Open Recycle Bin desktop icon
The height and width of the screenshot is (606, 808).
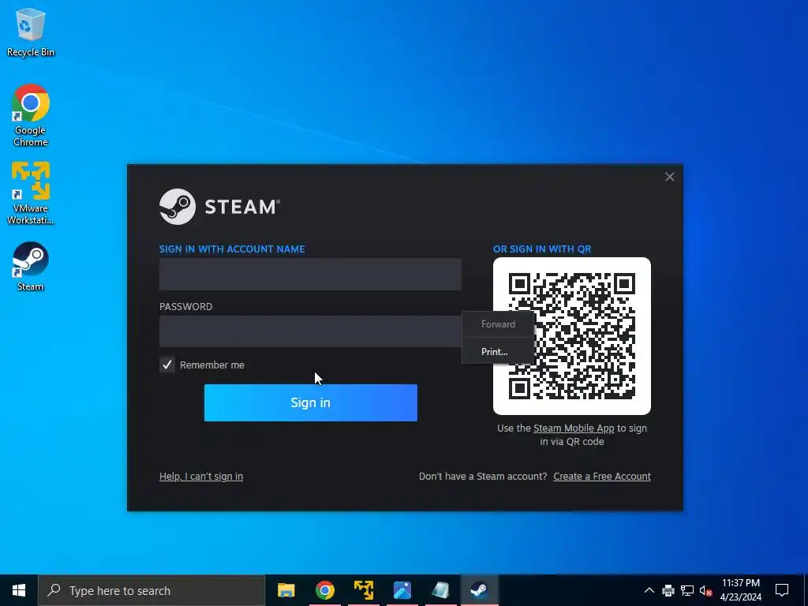tap(31, 32)
